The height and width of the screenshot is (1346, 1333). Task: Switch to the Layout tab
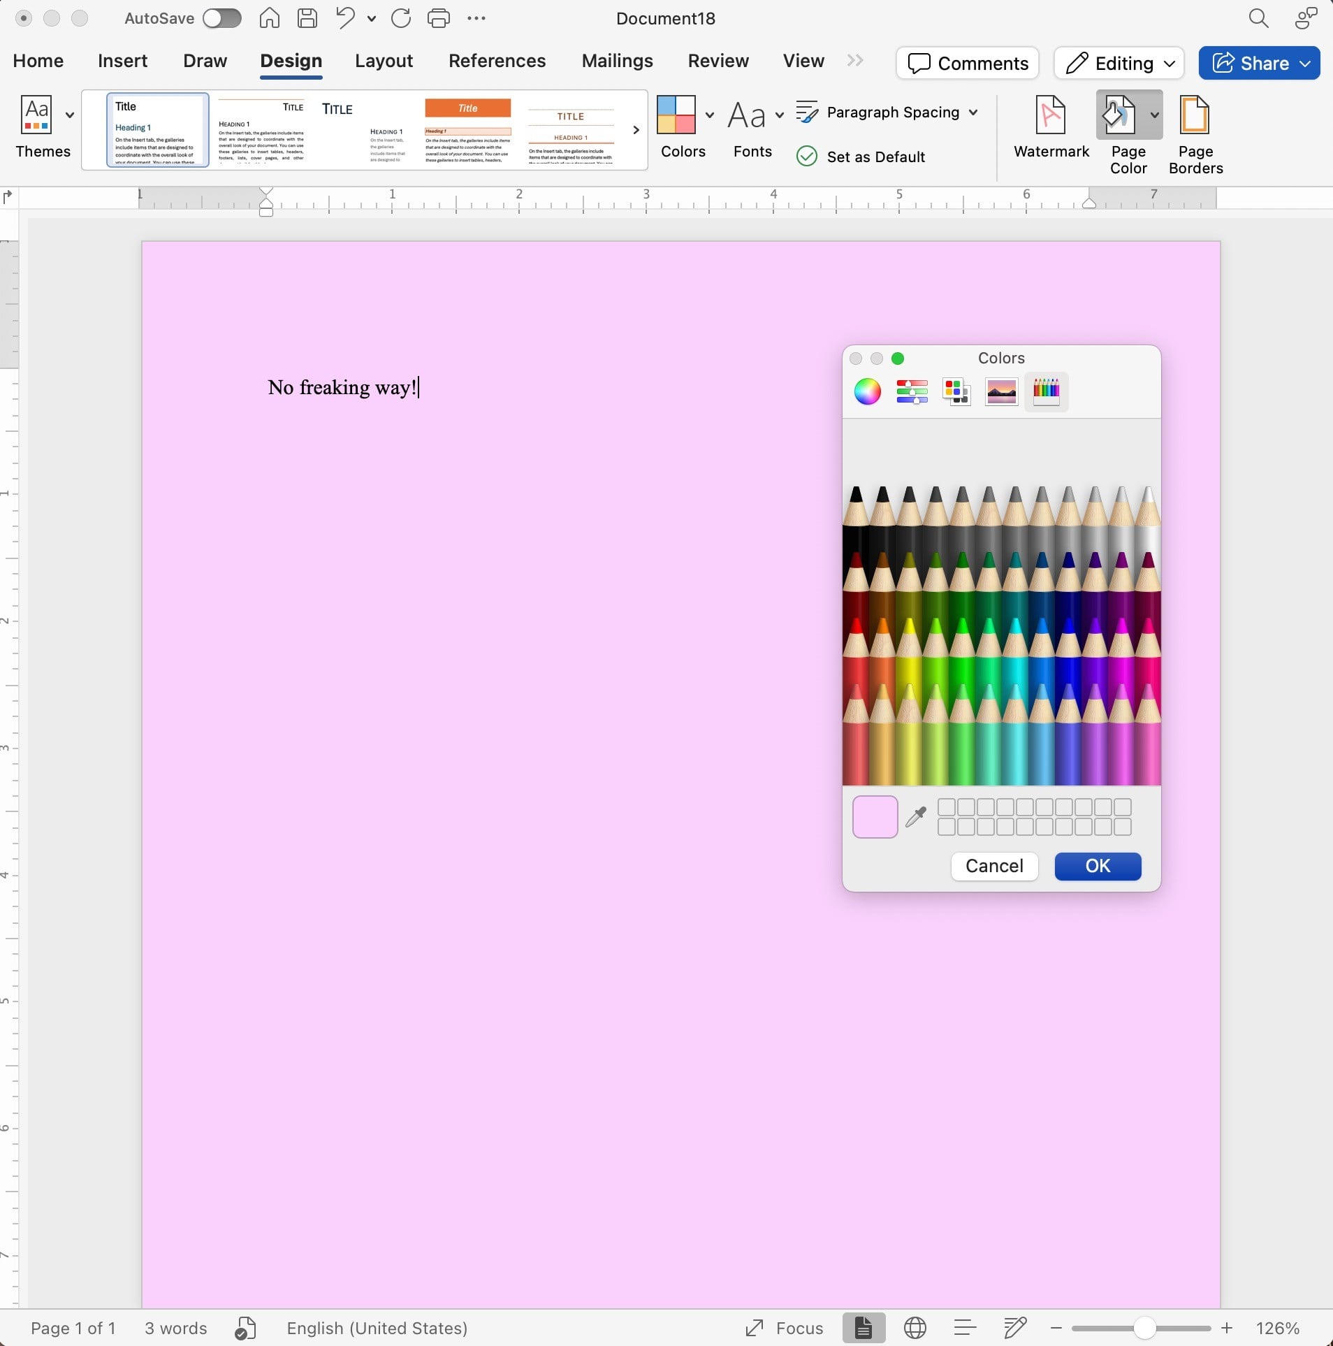coord(384,61)
